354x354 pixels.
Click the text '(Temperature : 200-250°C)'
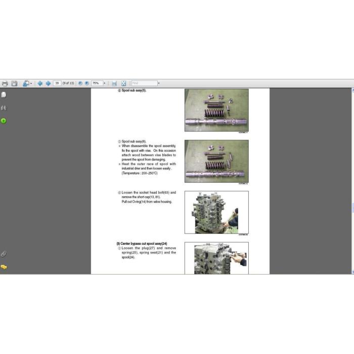[x=140, y=173]
